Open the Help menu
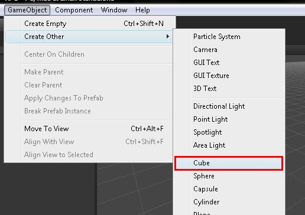The height and width of the screenshot is (215, 305). coord(142,10)
